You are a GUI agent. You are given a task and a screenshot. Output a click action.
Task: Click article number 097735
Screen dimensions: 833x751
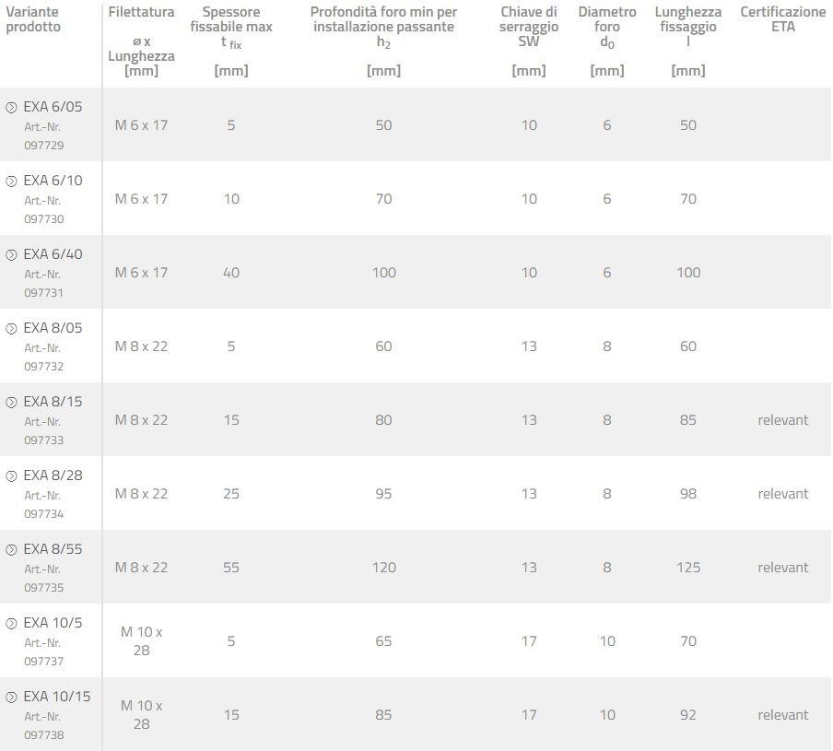(x=43, y=588)
